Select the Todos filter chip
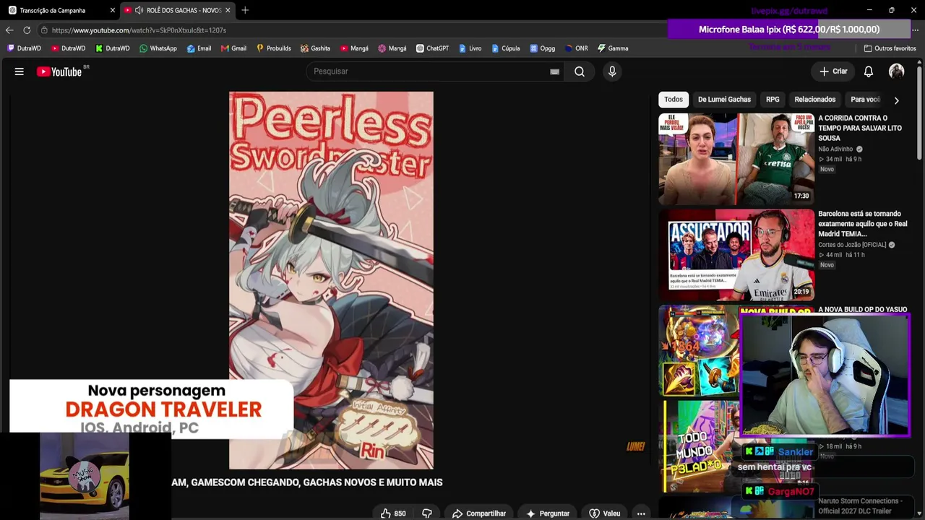This screenshot has height=520, width=925. [674, 100]
